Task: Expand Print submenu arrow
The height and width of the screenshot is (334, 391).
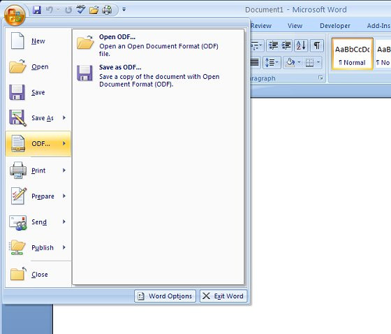Action: tap(64, 170)
